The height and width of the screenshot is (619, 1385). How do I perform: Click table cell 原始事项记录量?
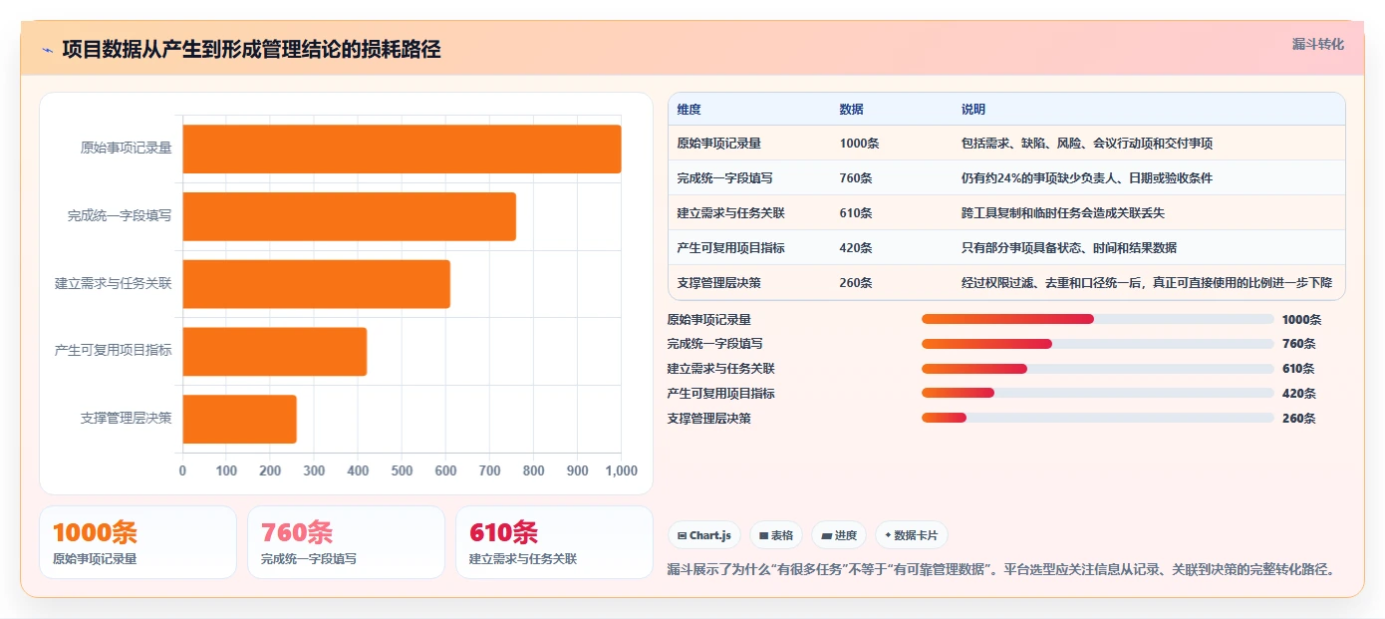coord(718,144)
